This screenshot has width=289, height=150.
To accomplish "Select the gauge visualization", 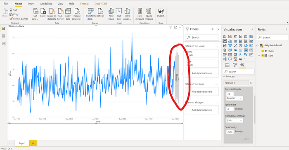I will [x=235, y=50].
